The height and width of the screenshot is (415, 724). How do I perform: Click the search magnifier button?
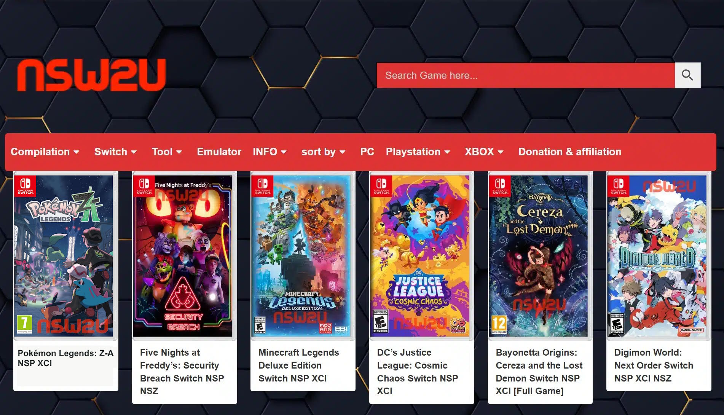tap(687, 75)
